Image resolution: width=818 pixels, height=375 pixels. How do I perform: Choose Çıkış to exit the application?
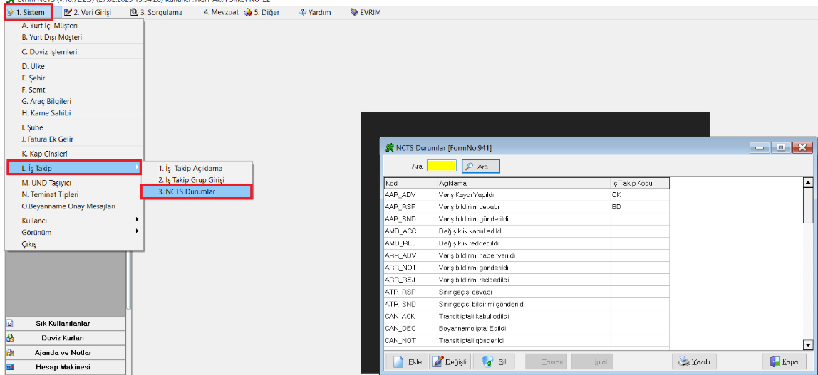pos(73,244)
